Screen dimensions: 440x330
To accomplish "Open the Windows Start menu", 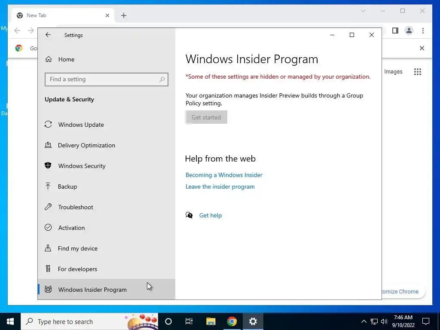I will coord(10,321).
